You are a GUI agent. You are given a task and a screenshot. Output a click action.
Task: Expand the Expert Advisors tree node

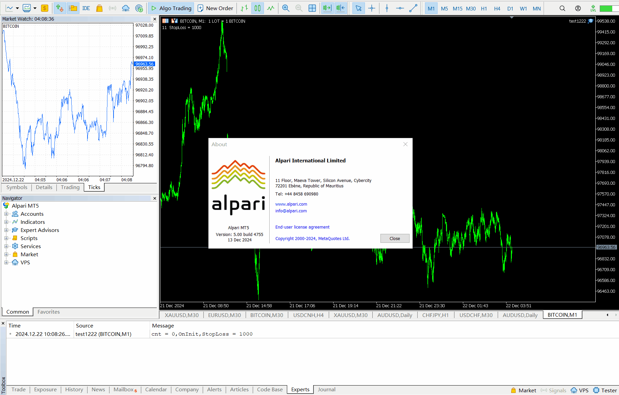point(6,230)
